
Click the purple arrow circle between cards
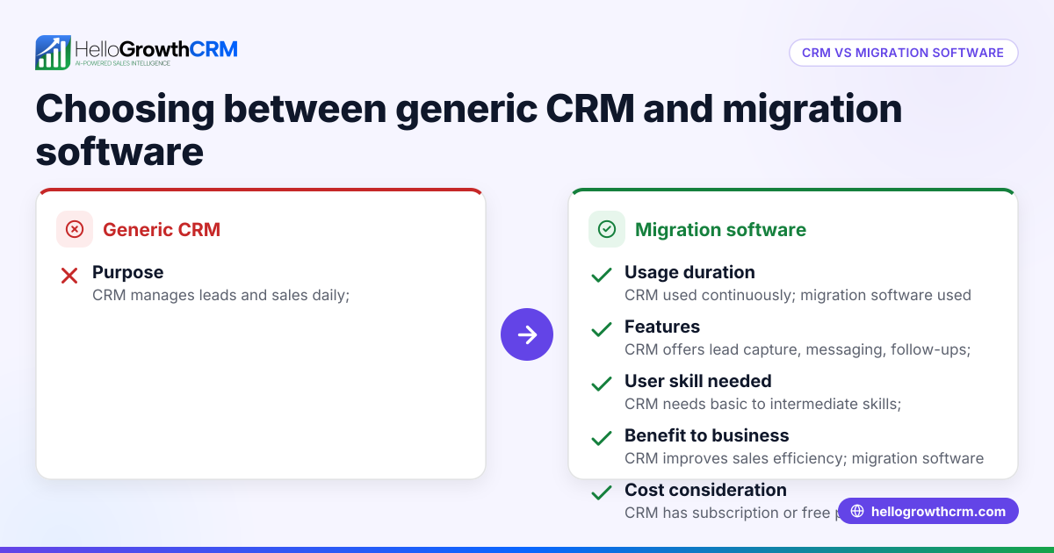pyautogui.click(x=527, y=334)
